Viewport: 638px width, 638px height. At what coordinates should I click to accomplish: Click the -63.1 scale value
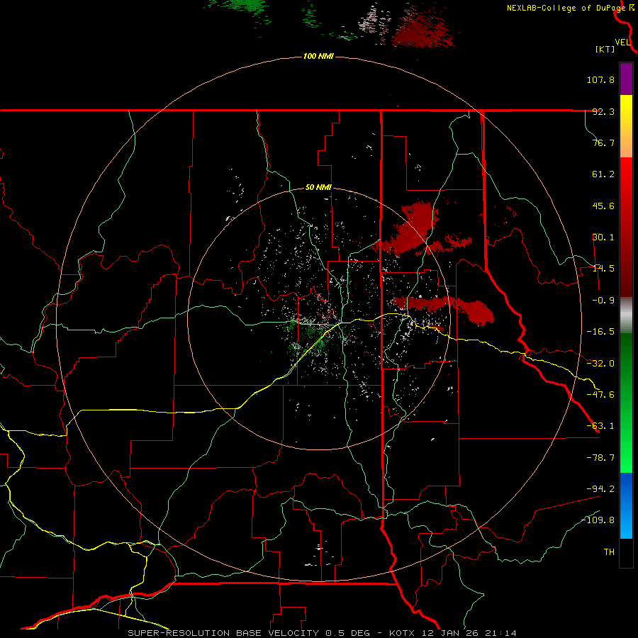pyautogui.click(x=600, y=426)
